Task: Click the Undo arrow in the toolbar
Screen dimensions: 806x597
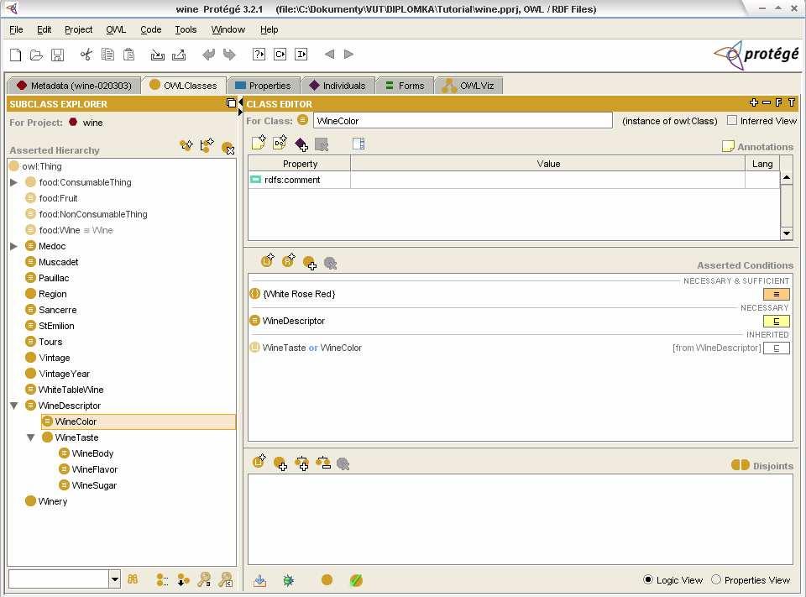Action: 208,54
